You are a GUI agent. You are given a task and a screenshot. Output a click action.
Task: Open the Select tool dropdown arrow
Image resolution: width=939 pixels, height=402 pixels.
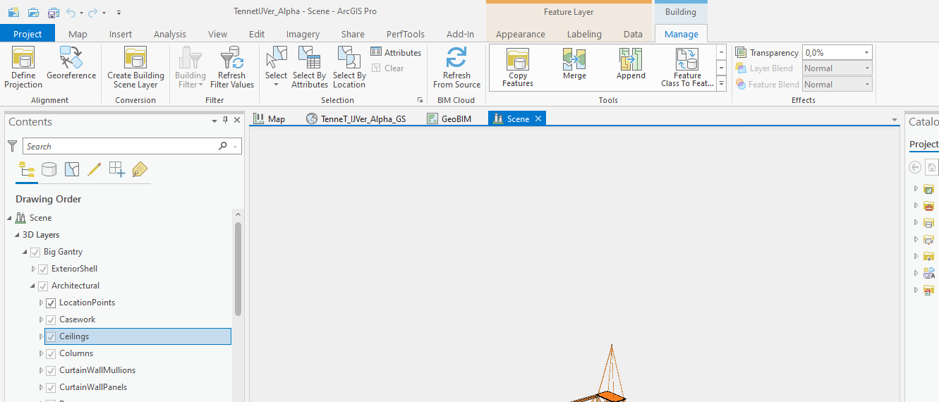[276, 85]
